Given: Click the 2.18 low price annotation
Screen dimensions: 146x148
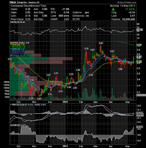Looking at the screenshot, I should tap(31, 98).
